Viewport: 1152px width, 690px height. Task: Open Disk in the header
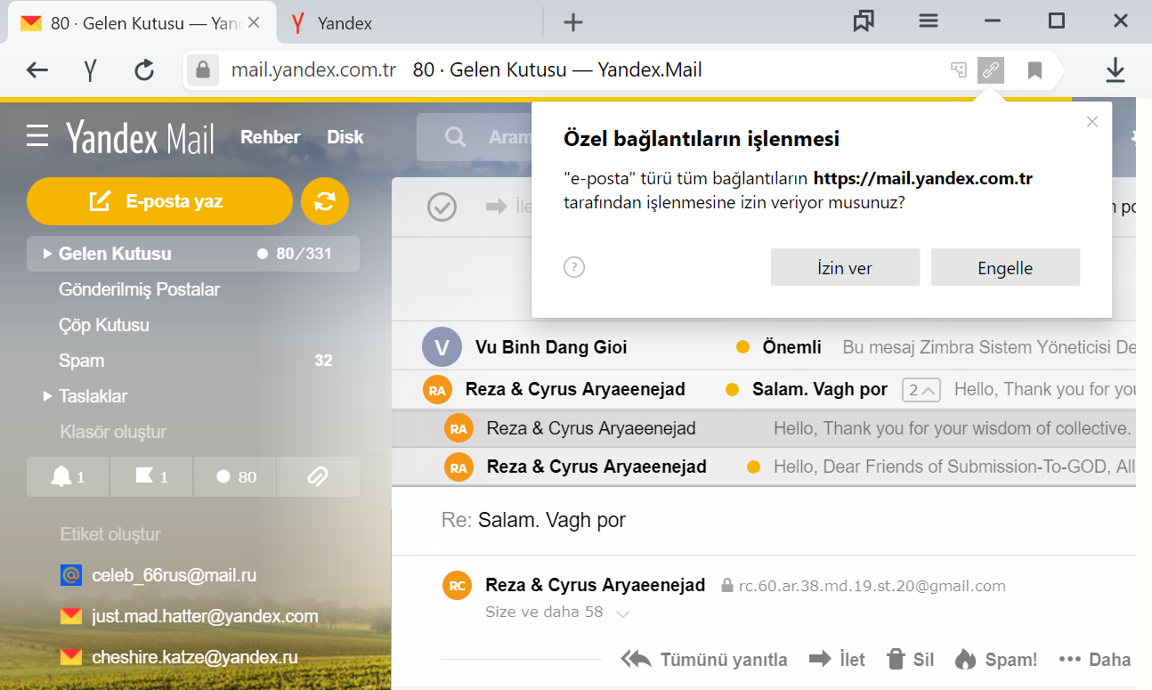(x=345, y=137)
